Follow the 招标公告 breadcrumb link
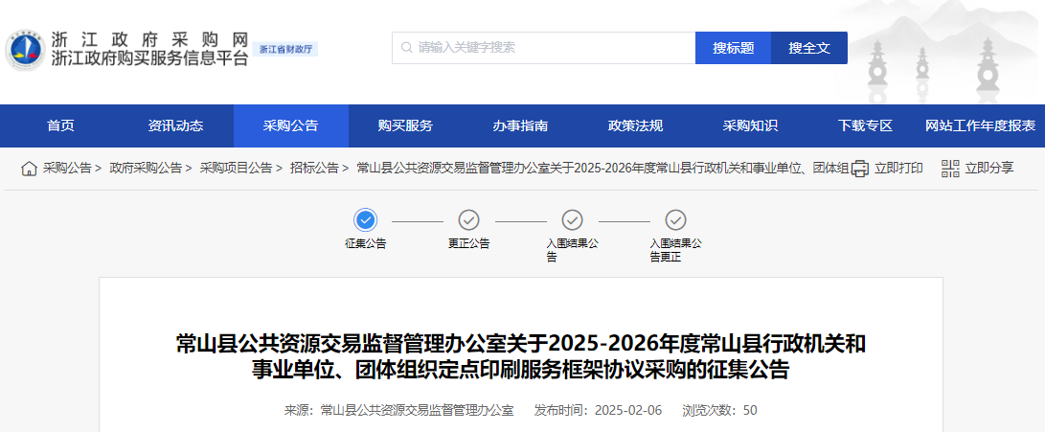 [x=314, y=169]
